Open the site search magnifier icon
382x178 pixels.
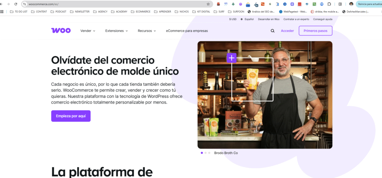pyautogui.click(x=273, y=31)
